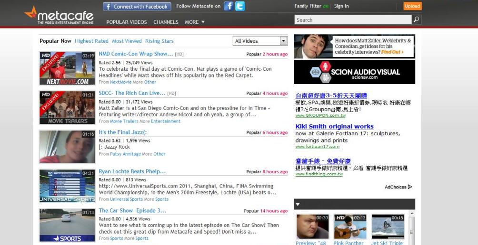Click sidebar panel scrollbar up arrow
The width and height of the screenshot is (478, 245).
[412, 214]
